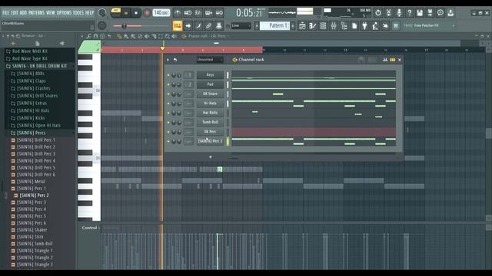Open the channel rack view icon
The width and height of the screenshot is (492, 276).
(323, 25)
